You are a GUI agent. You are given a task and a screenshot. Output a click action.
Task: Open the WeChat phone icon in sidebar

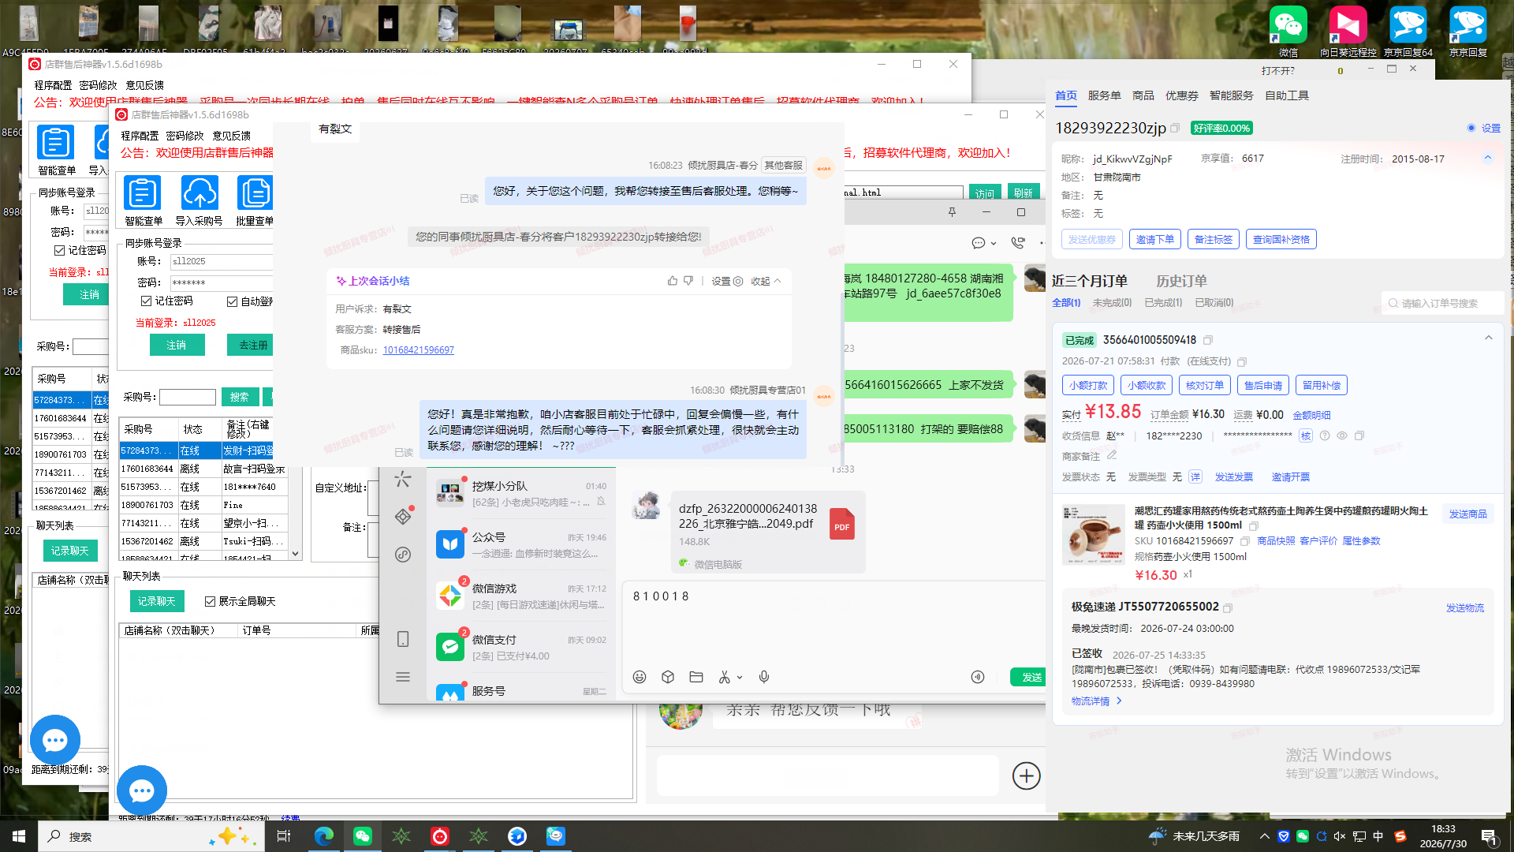[403, 639]
